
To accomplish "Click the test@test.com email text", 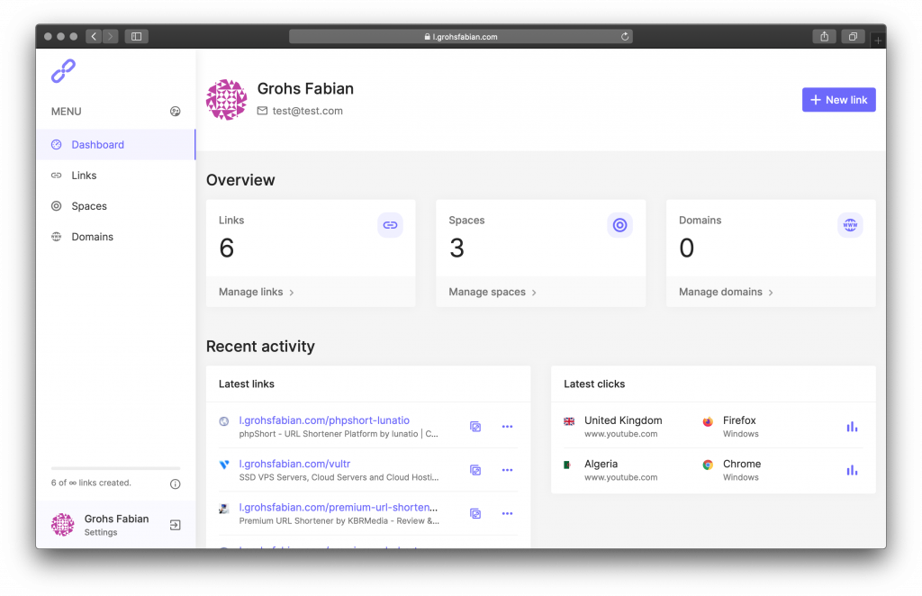I will coord(308,111).
